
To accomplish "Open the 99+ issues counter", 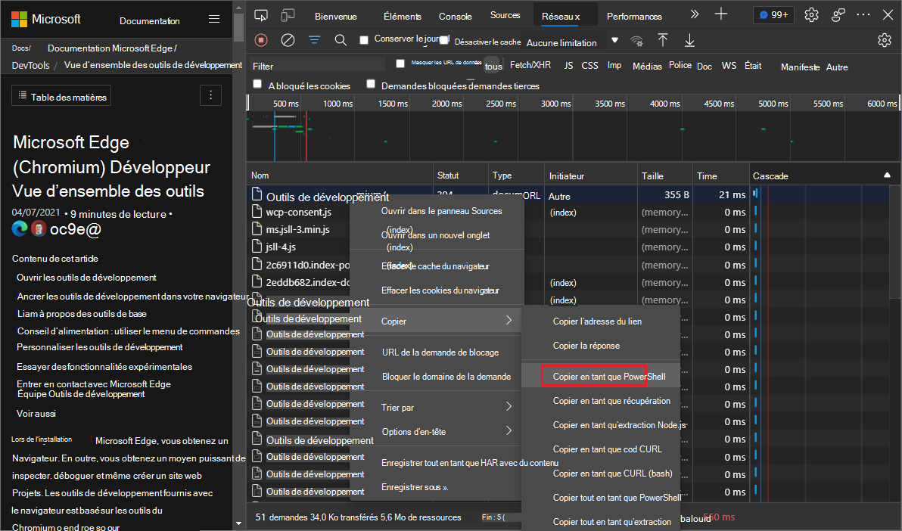I will (x=773, y=15).
